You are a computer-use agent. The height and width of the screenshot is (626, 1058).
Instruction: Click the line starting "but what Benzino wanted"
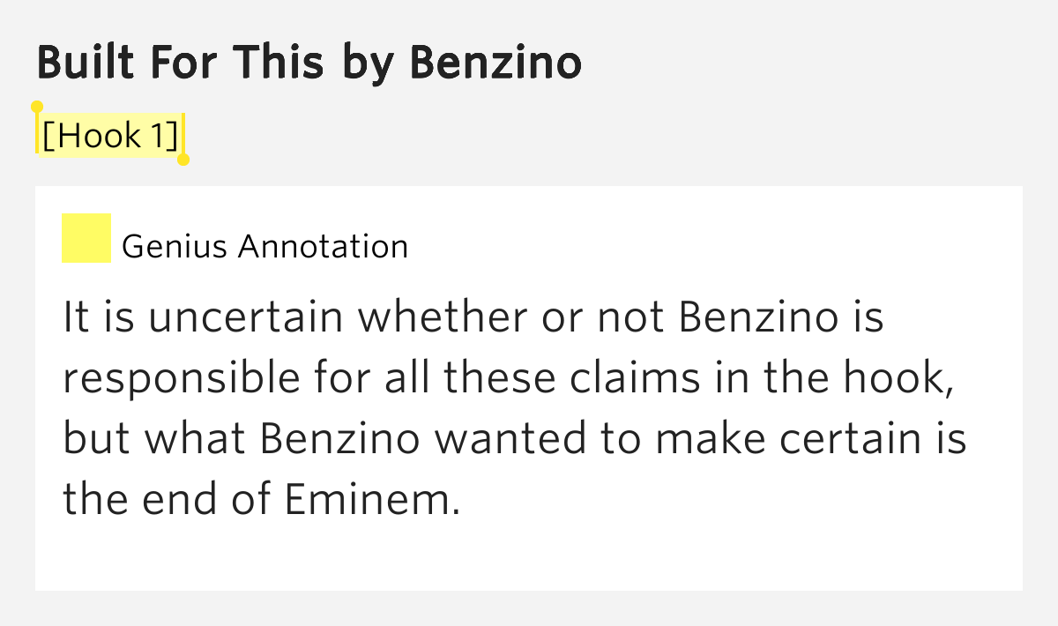[514, 440]
